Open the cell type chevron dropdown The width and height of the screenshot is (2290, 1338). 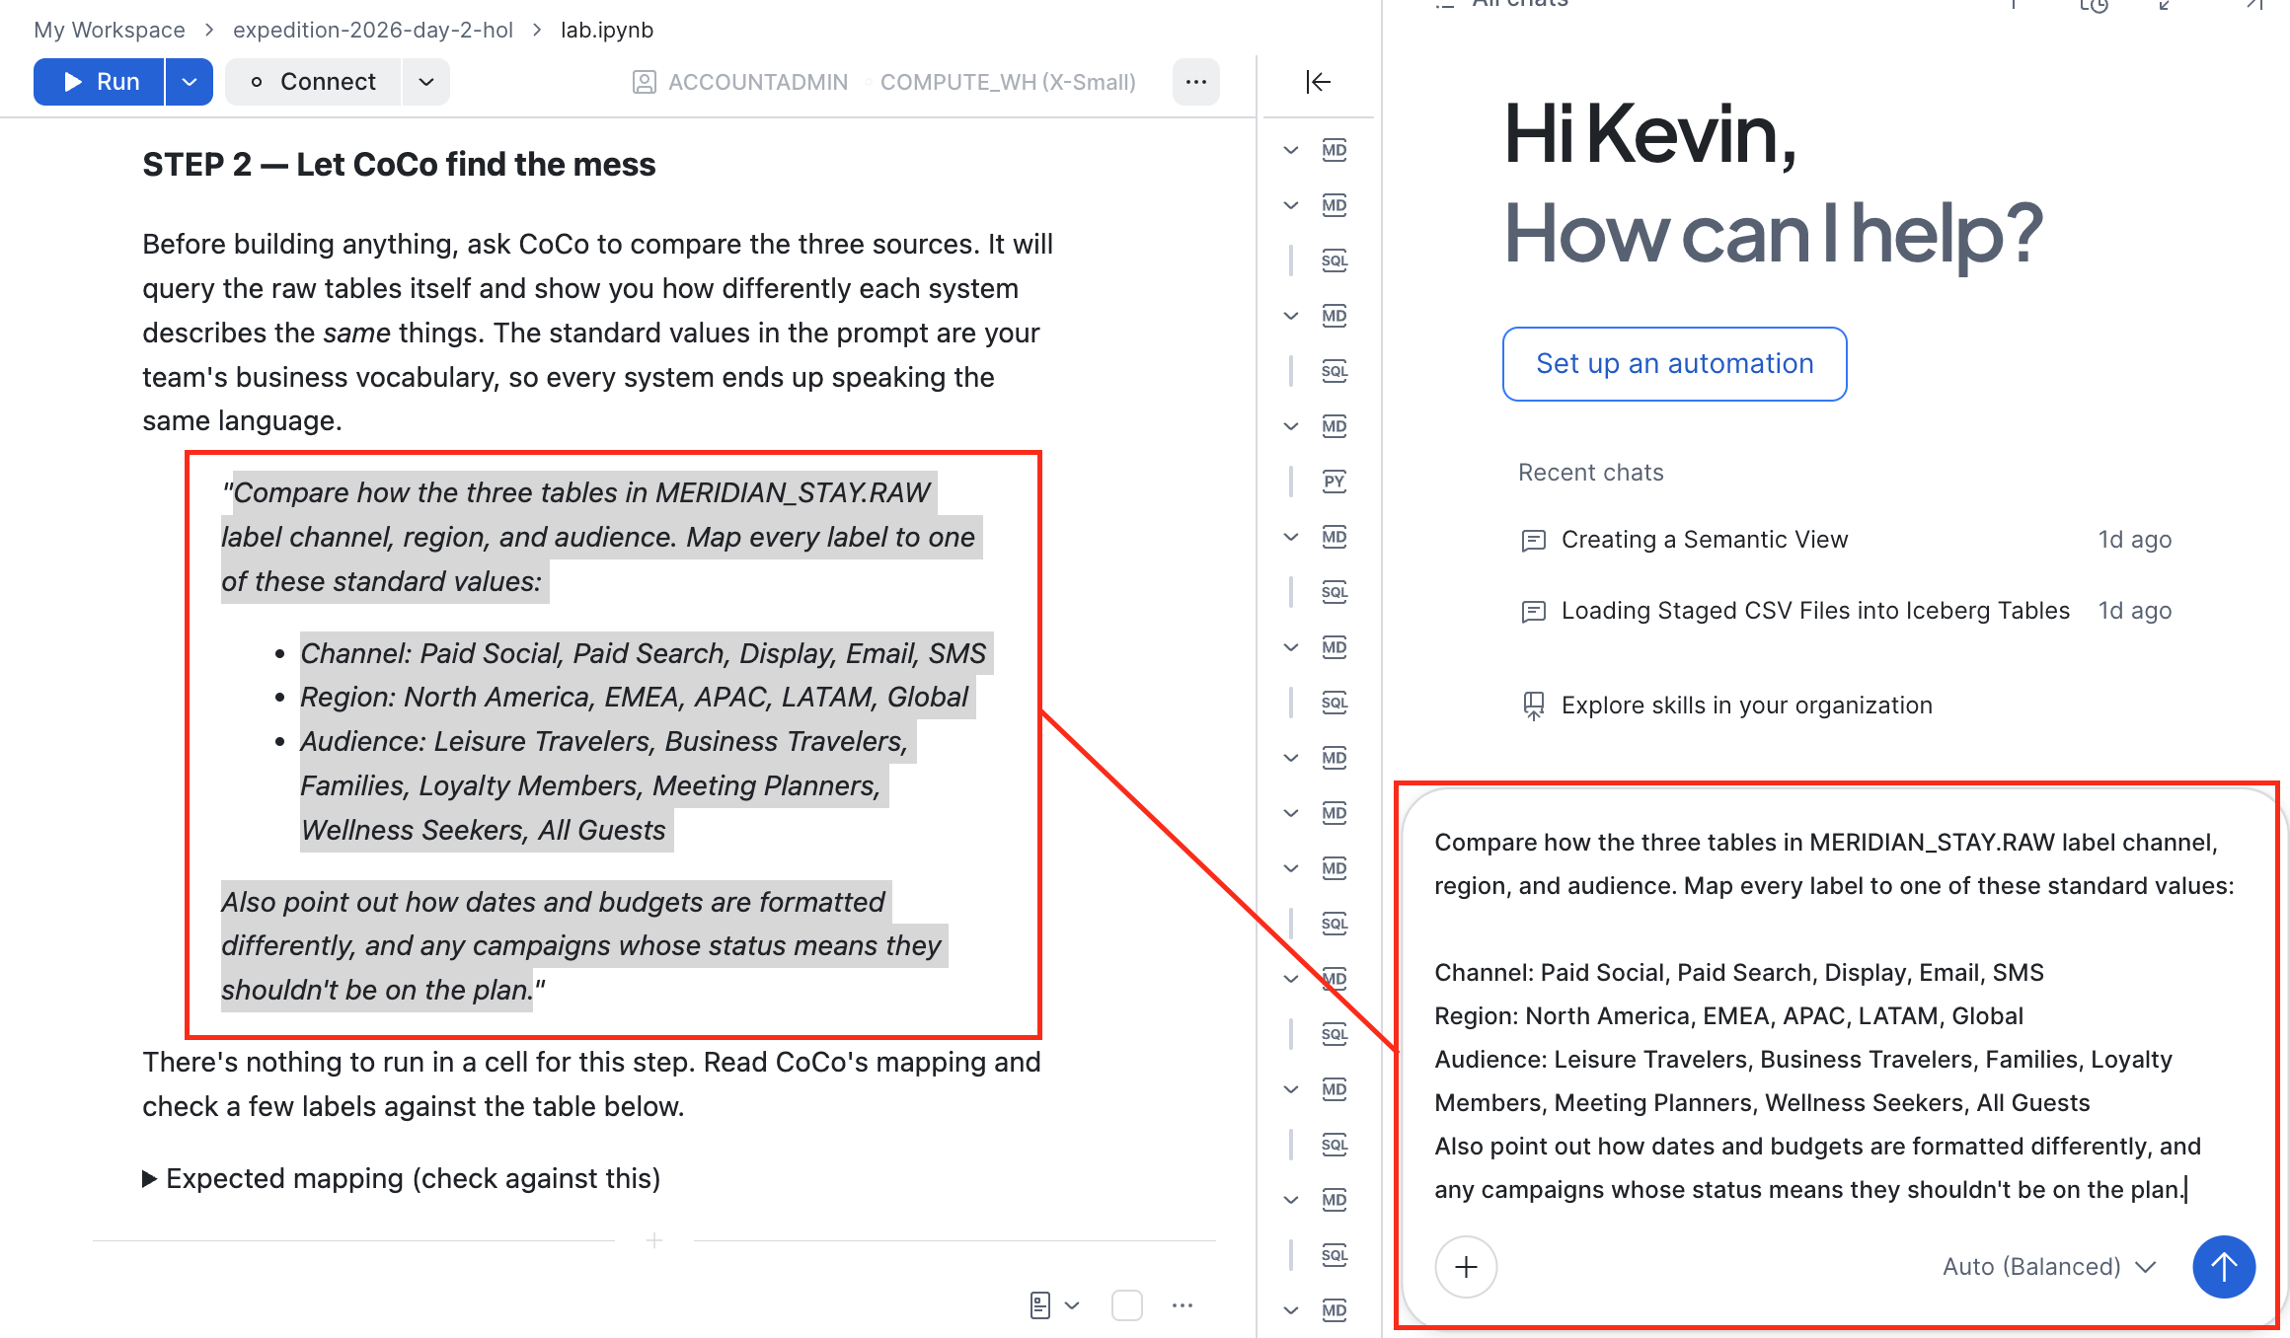[1073, 1305]
